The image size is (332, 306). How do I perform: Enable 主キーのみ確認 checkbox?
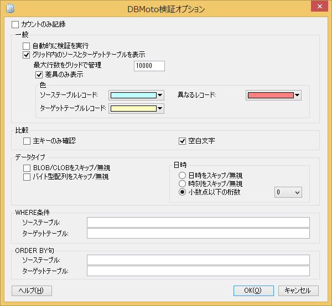tap(27, 141)
